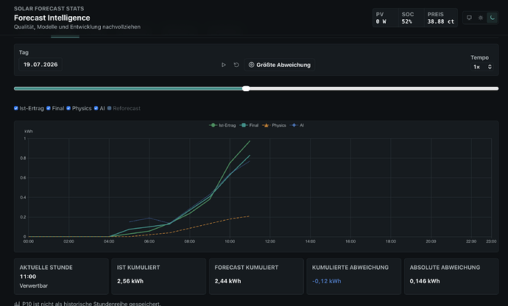Screen dimensions: 508x306
Task: Click the -0,12 kWh cumulative deviation value
Action: (x=327, y=281)
